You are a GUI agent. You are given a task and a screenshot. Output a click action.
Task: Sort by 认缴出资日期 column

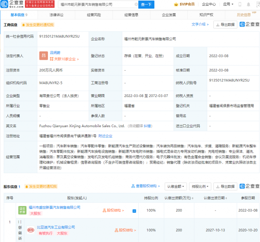click(x=215, y=198)
